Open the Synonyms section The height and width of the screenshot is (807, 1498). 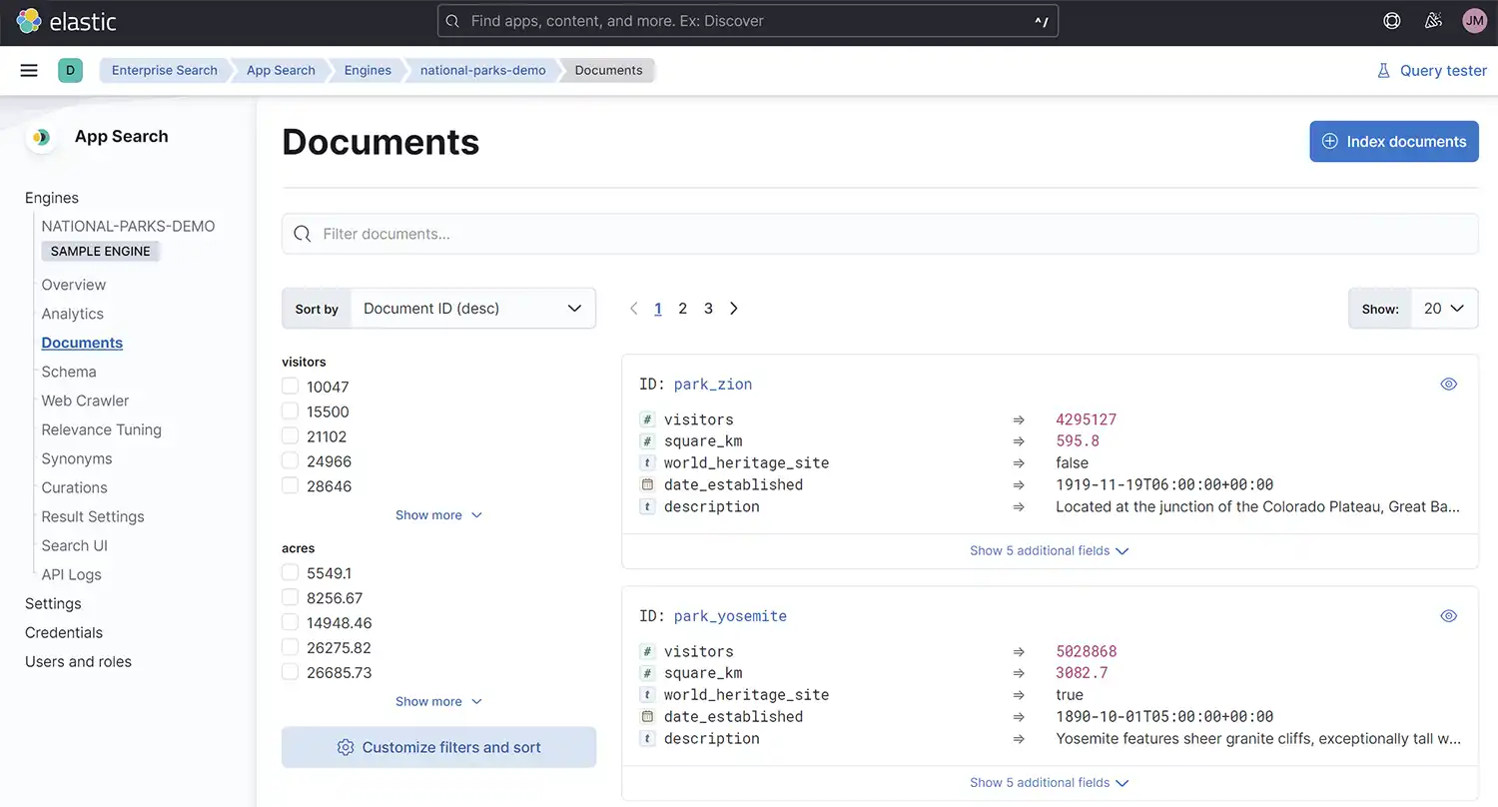coord(77,458)
